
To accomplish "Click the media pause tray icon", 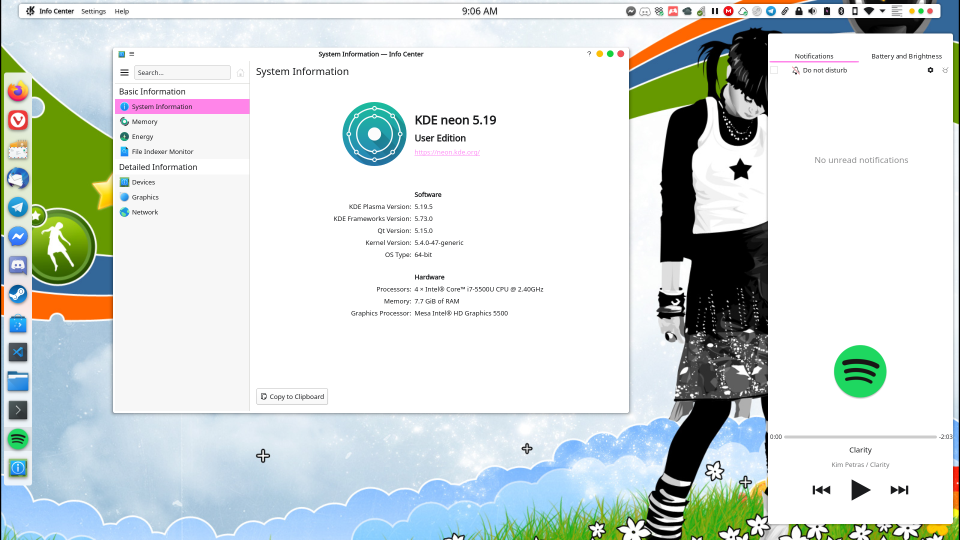I will click(715, 11).
